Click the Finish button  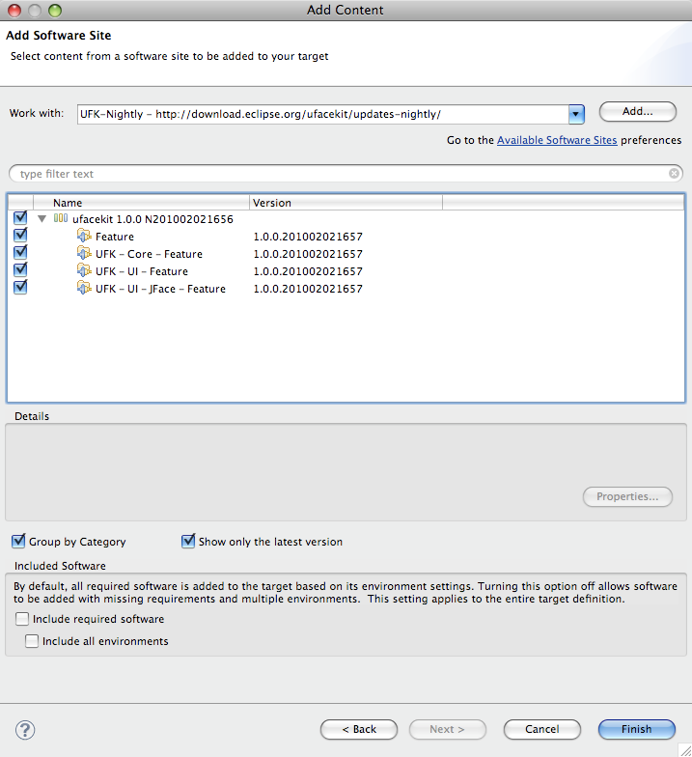tap(636, 729)
